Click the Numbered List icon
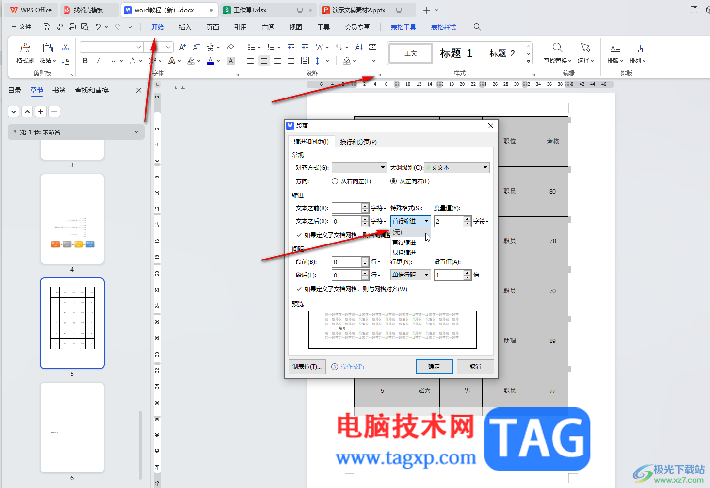The width and height of the screenshot is (710, 488). pyautogui.click(x=271, y=47)
